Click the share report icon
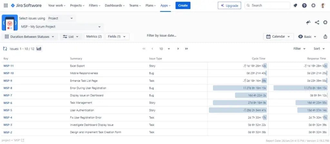This screenshot has width=330, height=144. click(x=317, y=22)
